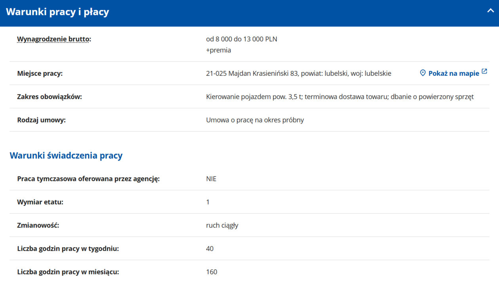Click the external link icon beside map link
This screenshot has width=499, height=282.
(x=484, y=71)
